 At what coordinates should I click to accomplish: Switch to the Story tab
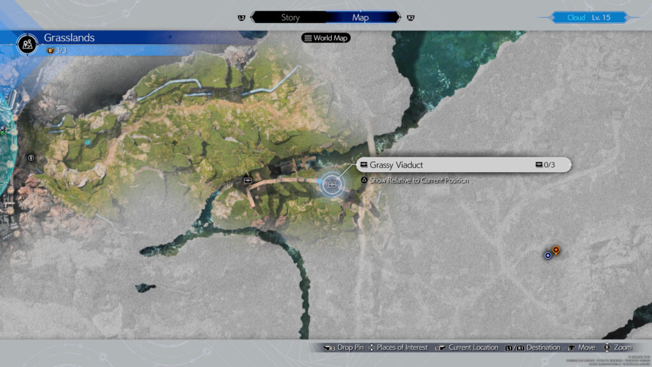point(290,17)
